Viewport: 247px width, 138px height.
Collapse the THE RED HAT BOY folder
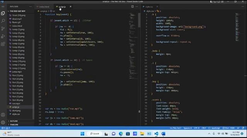point(17,11)
